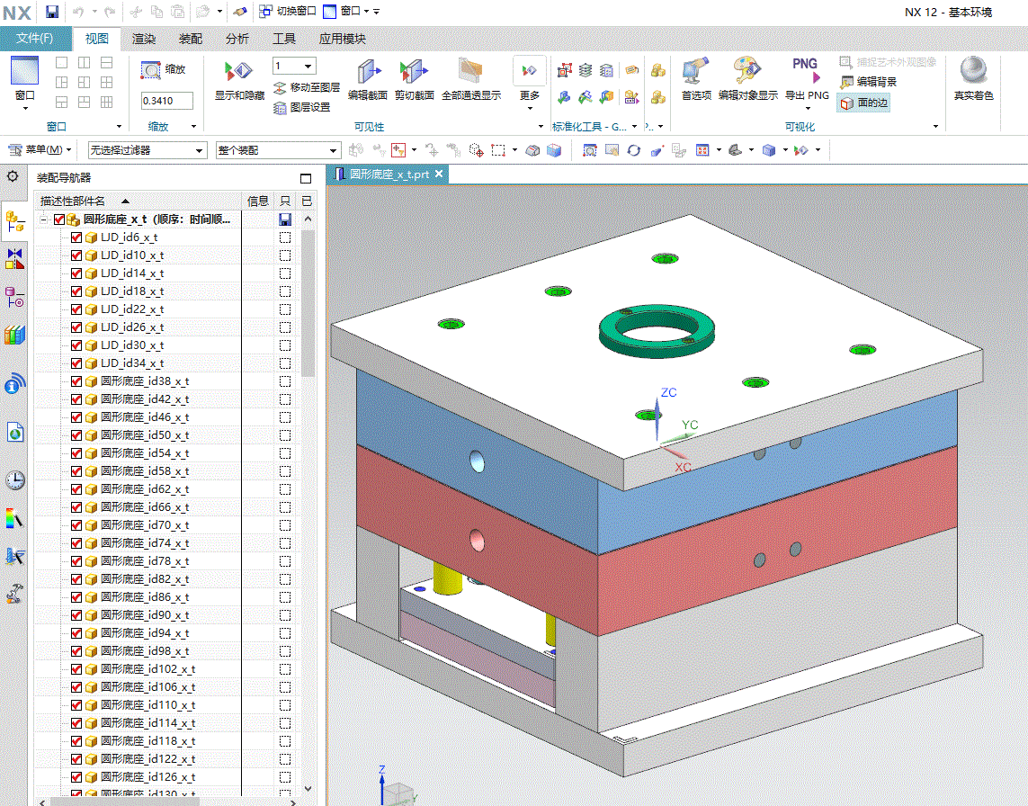Screen dimensions: 1028x806
Task: Click maximize navigator panel button
Action: pos(306,178)
